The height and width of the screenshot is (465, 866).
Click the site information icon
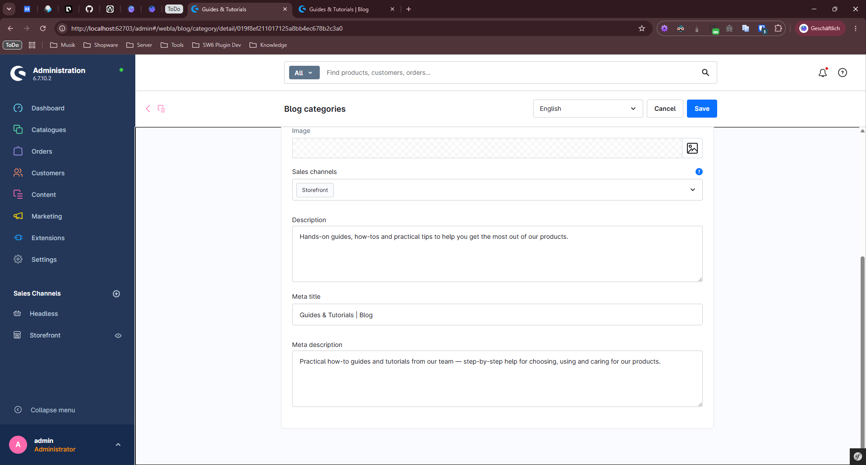(x=62, y=28)
